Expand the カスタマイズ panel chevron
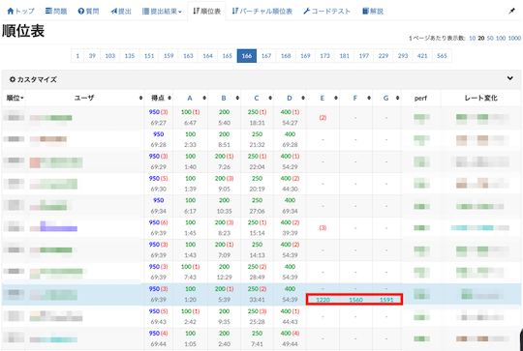Image resolution: width=523 pixels, height=351 pixels. tap(510, 78)
